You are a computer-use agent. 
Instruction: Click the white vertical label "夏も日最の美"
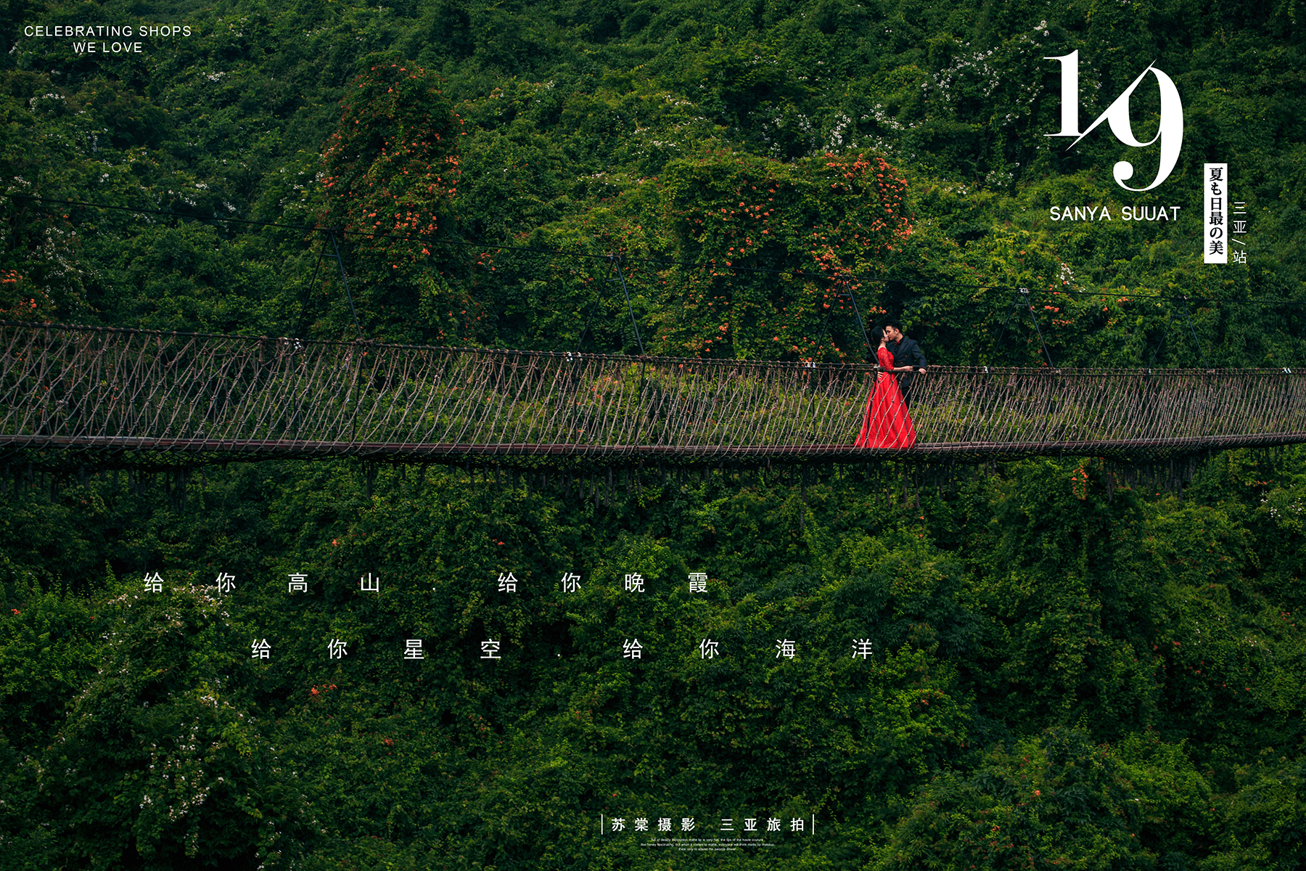[x=1215, y=213]
